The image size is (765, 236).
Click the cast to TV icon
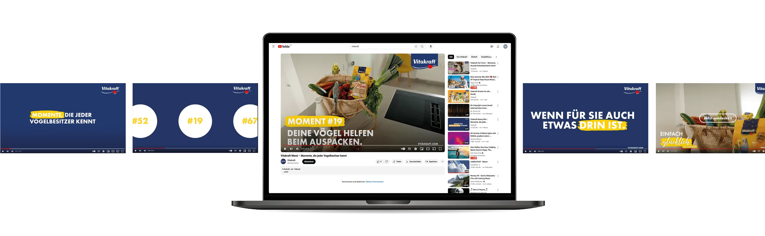[434, 149]
